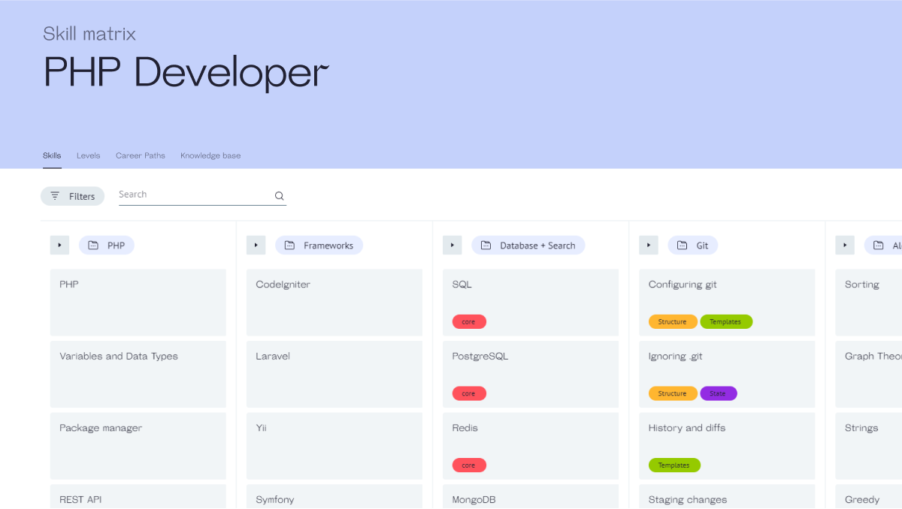Screen dimensions: 902x509
Task: Switch to the Skills tab
Action: (52, 155)
